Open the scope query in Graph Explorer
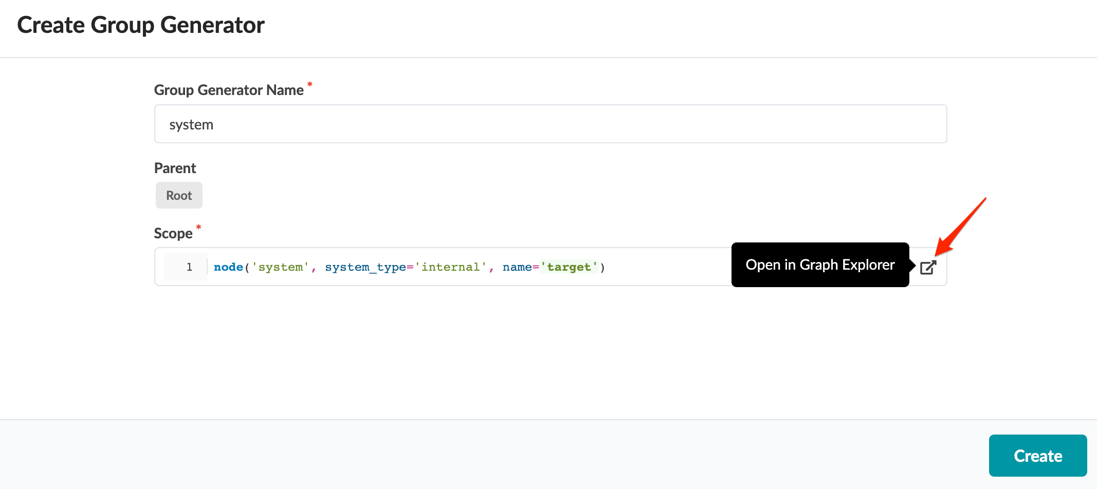 click(x=928, y=267)
